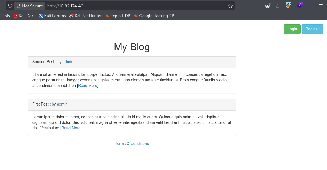The width and height of the screenshot is (327, 170).
Task: Click the Second Post title text
Action: [43, 62]
